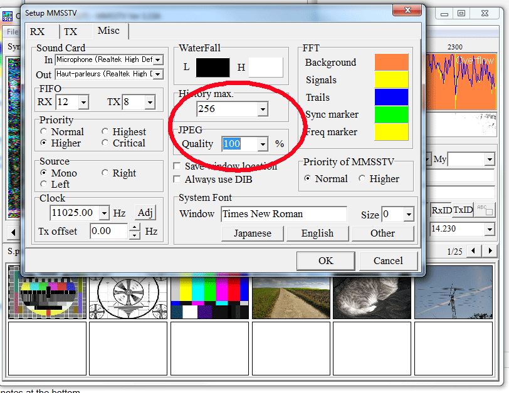This screenshot has height=393, width=509.
Task: Expand the FIFO RX value dropdown
Action: (x=84, y=103)
